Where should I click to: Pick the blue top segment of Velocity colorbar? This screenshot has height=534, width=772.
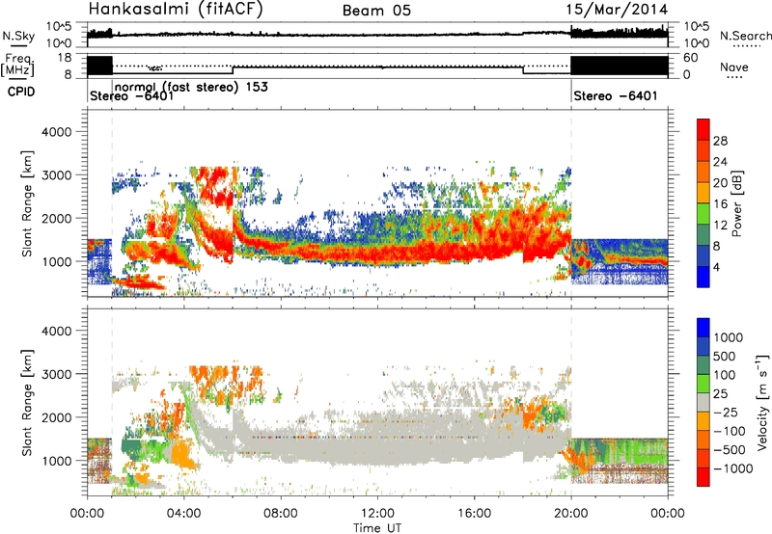pos(703,328)
